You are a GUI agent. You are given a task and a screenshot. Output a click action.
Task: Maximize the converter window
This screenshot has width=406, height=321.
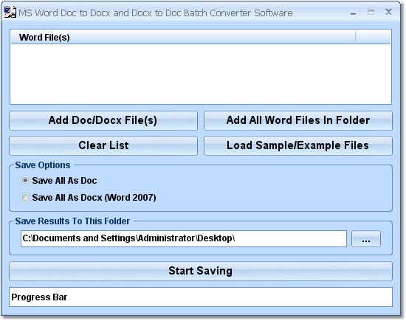point(371,12)
